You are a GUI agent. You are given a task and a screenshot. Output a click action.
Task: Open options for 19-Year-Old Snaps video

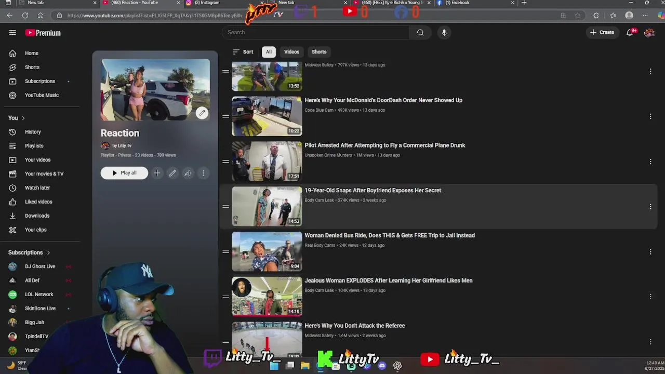(650, 207)
